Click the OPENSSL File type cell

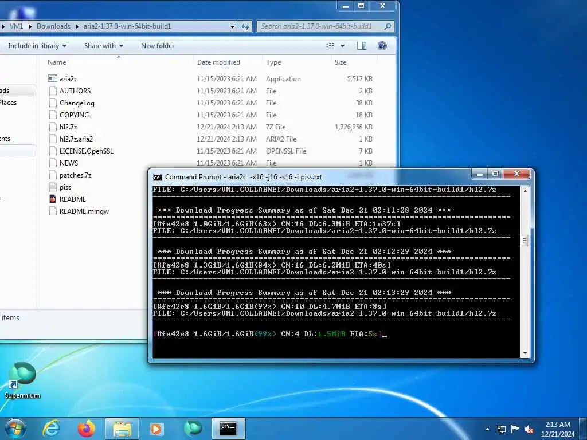tap(286, 151)
